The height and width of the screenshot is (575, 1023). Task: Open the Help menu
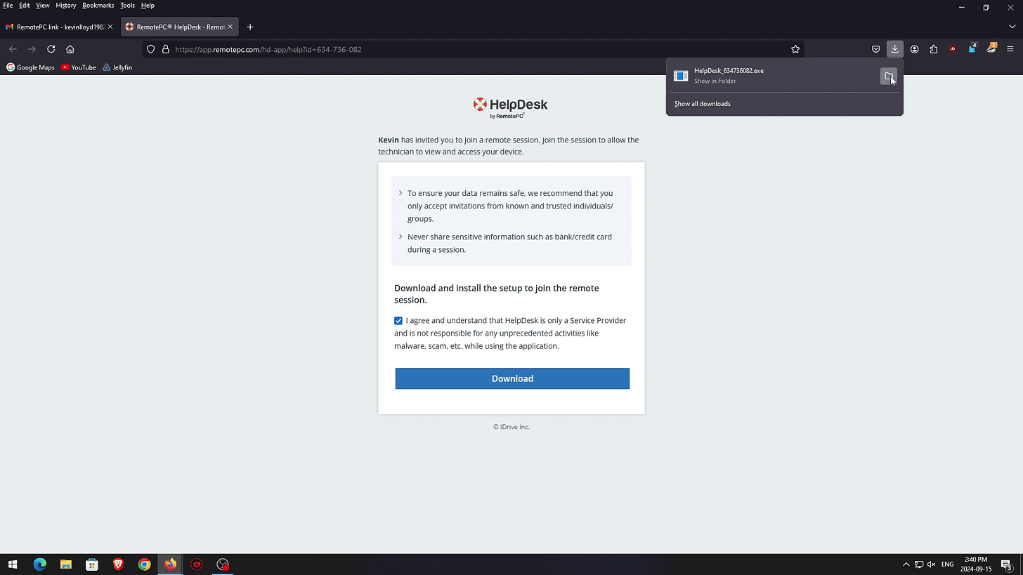pyautogui.click(x=148, y=5)
